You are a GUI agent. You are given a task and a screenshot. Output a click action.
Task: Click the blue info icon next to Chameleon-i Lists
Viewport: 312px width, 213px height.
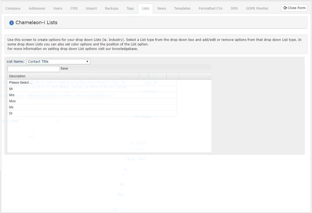click(11, 23)
